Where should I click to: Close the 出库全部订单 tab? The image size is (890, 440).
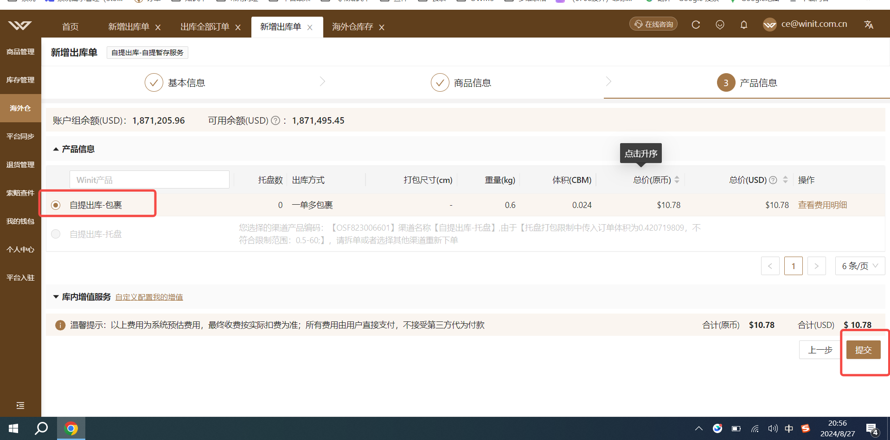pyautogui.click(x=238, y=27)
